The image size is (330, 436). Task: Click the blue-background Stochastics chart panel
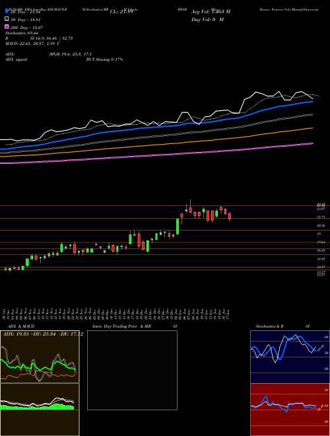(x=290, y=357)
